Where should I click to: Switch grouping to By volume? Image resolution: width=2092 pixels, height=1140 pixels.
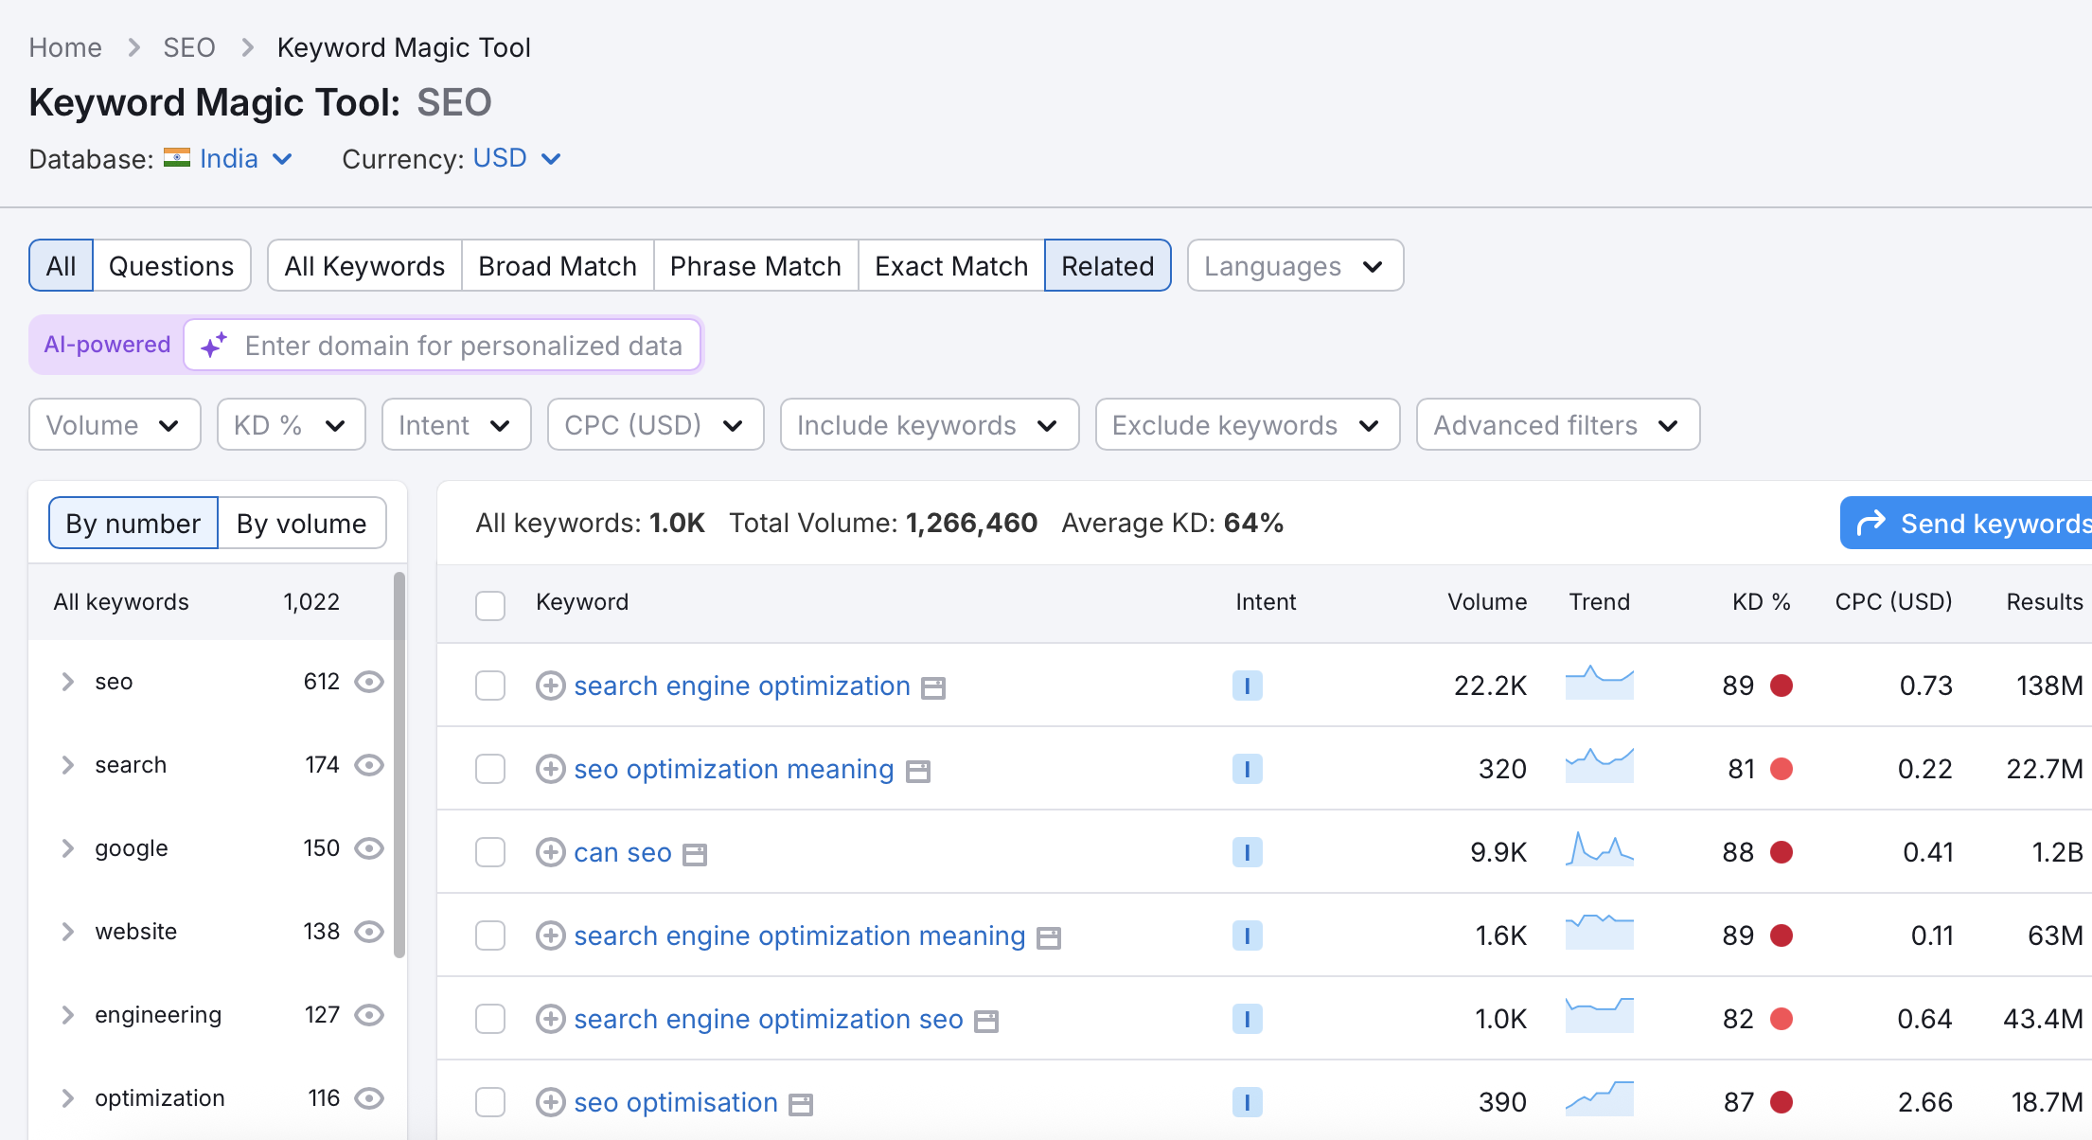pyautogui.click(x=302, y=524)
